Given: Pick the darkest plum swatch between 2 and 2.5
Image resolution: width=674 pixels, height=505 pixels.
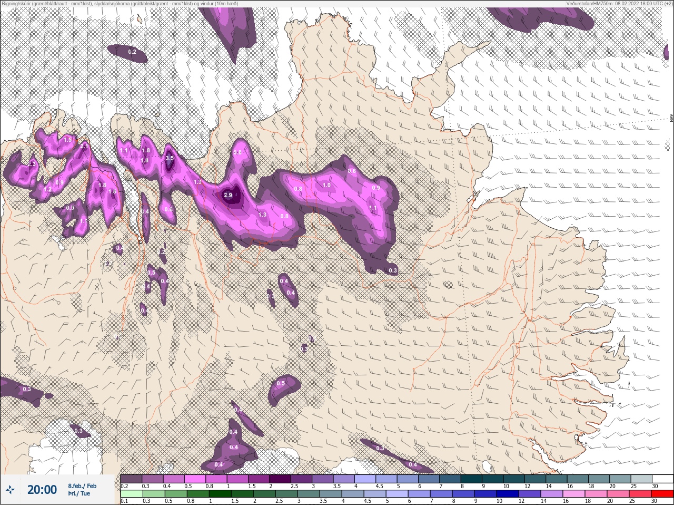Looking at the screenshot, I should coord(280,479).
